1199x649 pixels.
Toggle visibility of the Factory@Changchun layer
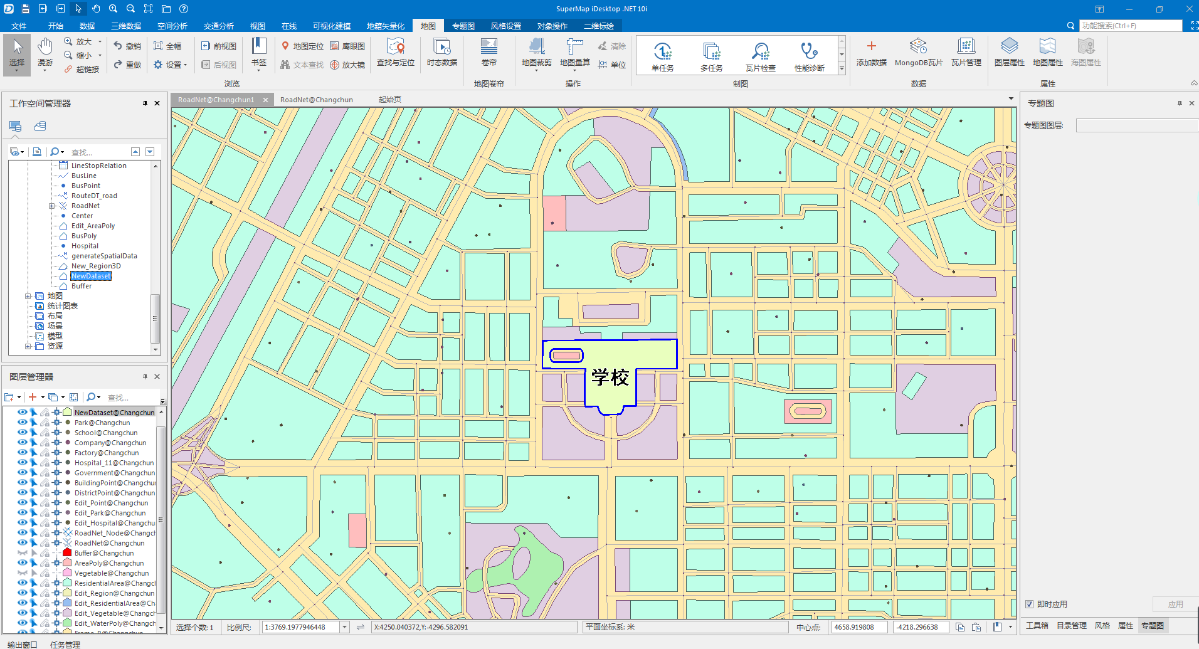tap(23, 453)
